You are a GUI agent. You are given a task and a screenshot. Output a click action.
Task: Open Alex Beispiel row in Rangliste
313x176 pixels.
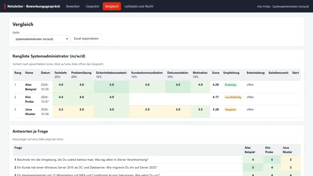156,87
